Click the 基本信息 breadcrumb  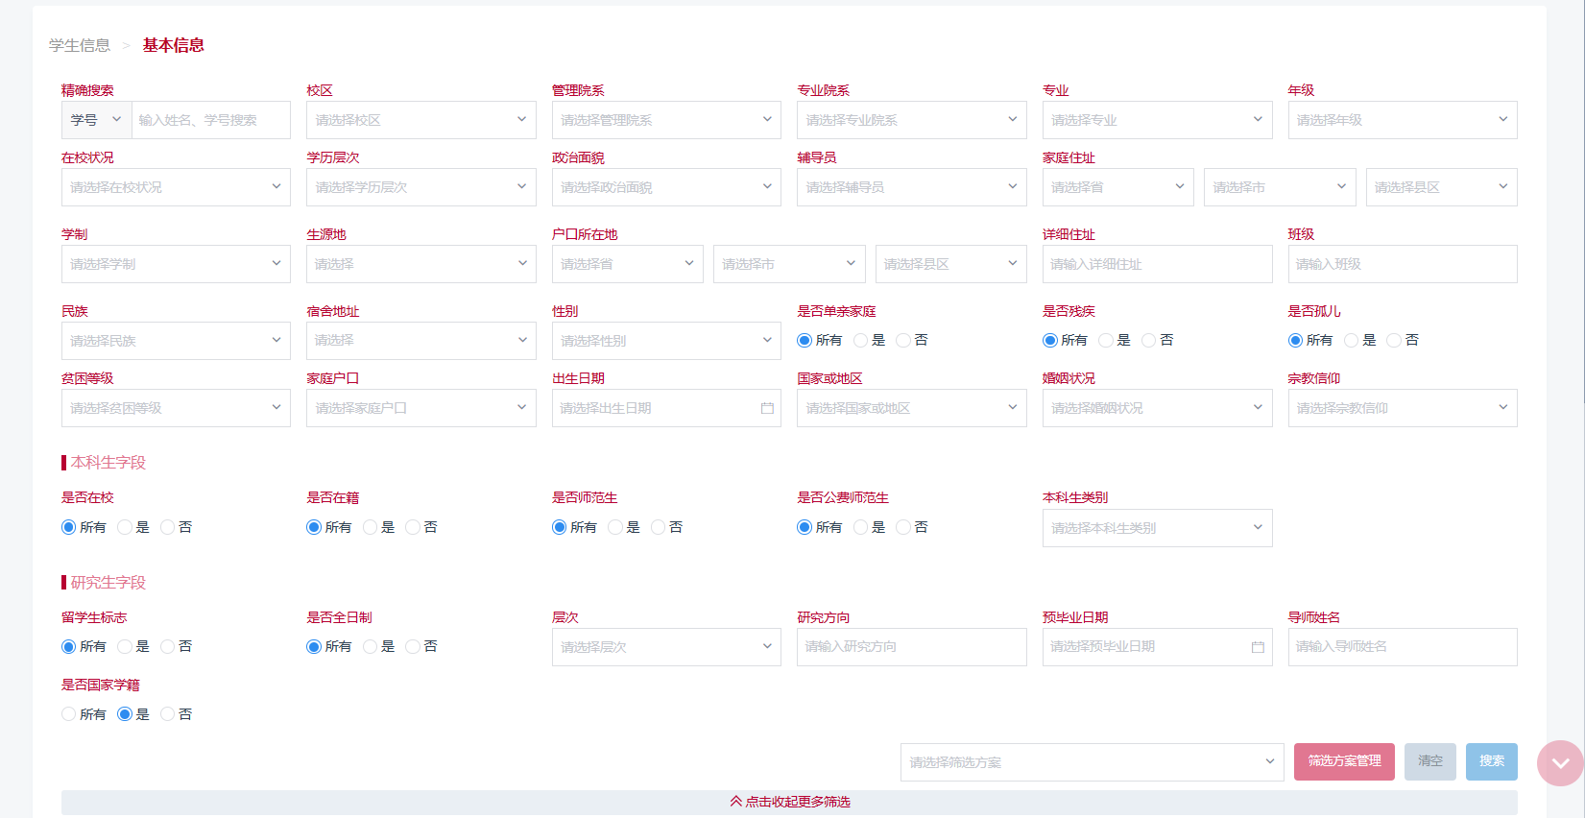coord(174,45)
